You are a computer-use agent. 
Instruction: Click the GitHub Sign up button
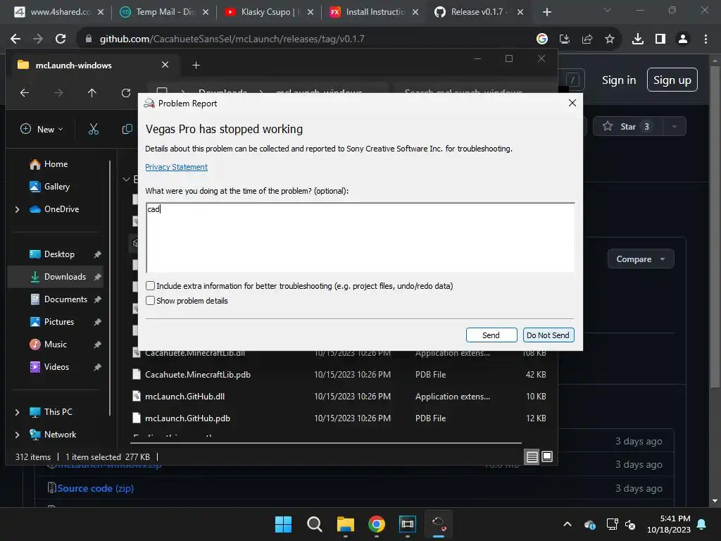672,80
